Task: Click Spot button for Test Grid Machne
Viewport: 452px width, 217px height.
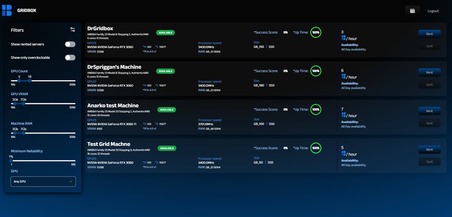Action: (x=429, y=162)
